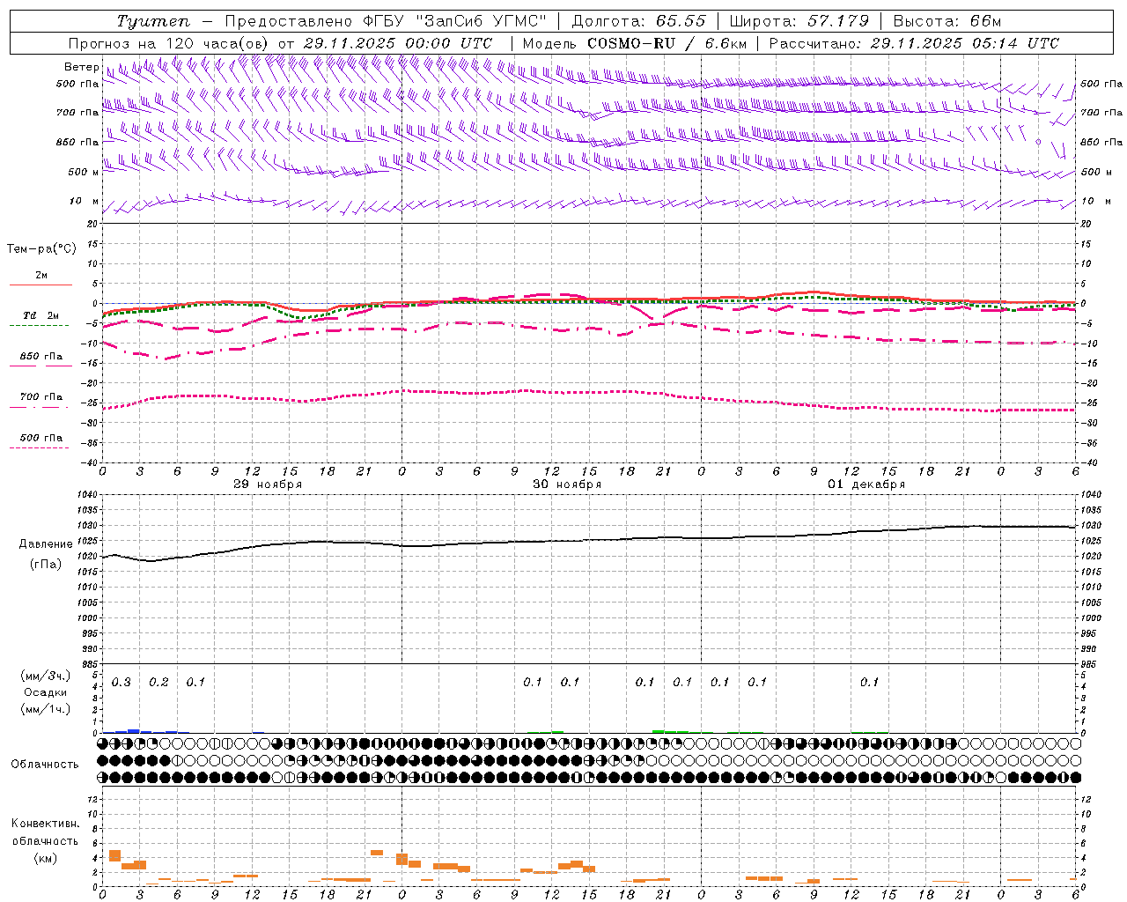The height and width of the screenshot is (902, 1127).
Task: Click the (гПа) unit under Давление
Action: (46, 564)
